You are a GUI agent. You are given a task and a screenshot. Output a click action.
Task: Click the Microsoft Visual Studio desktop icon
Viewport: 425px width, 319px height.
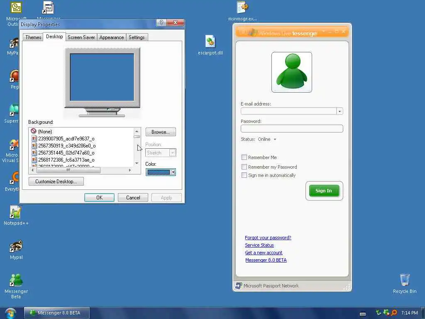[14, 145]
